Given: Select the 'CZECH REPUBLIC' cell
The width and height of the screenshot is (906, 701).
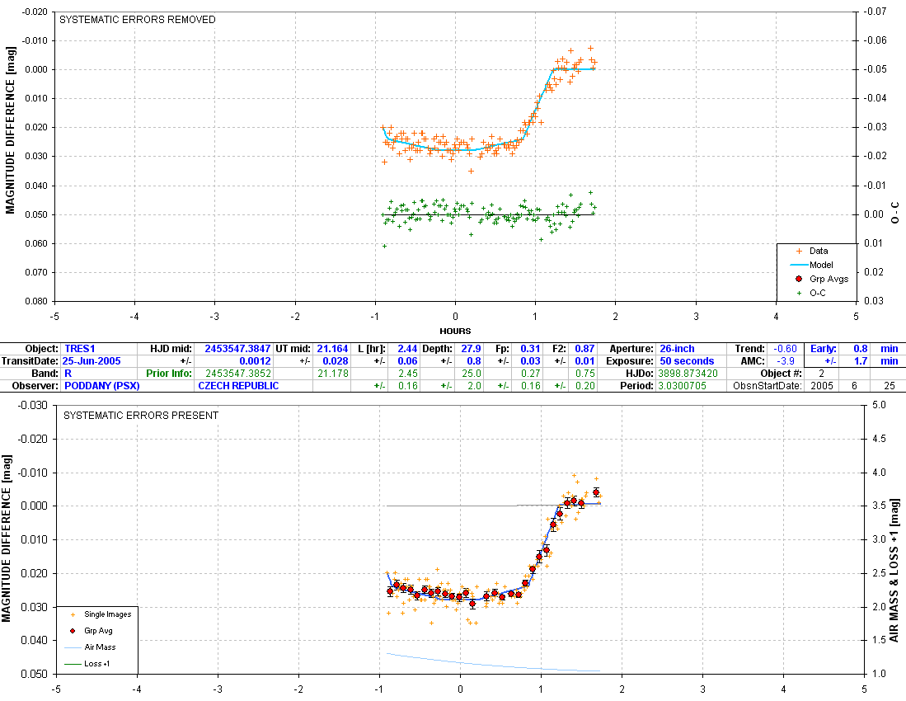Looking at the screenshot, I should (238, 385).
